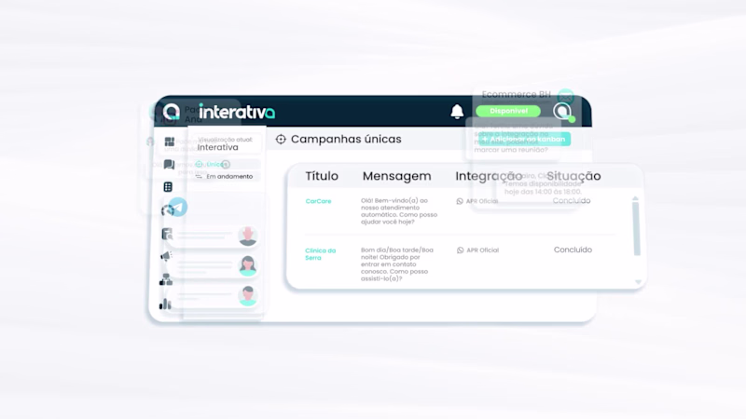746x419 pixels.
Task: Open the kanban board icon in sidebar
Action: pyautogui.click(x=168, y=187)
